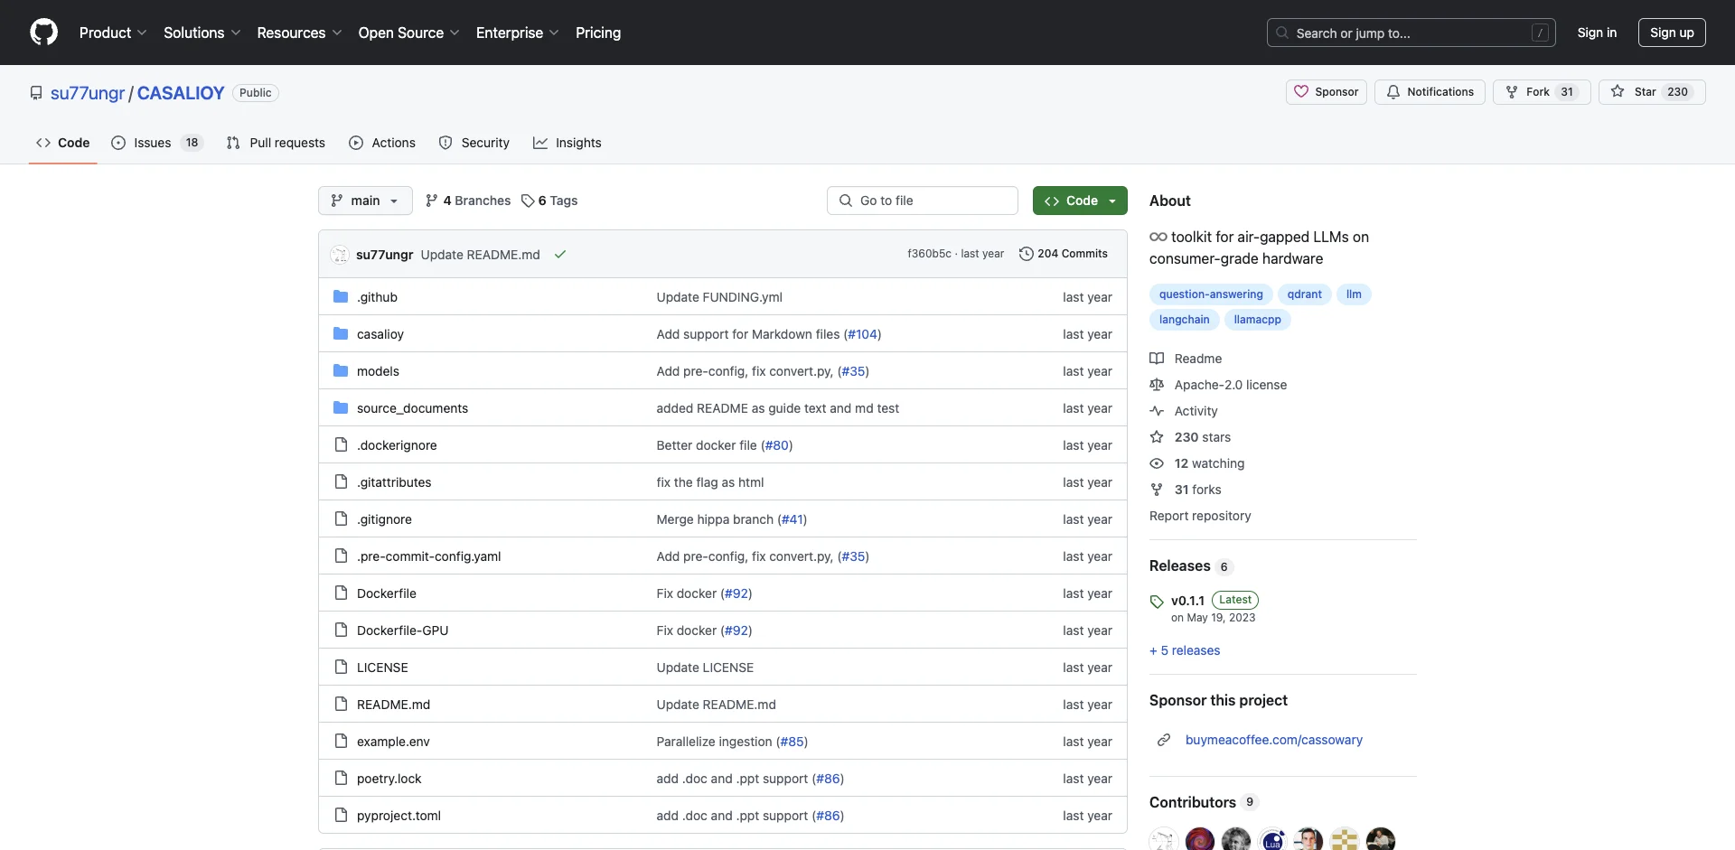Click the star icon in Star button

pyautogui.click(x=1618, y=92)
